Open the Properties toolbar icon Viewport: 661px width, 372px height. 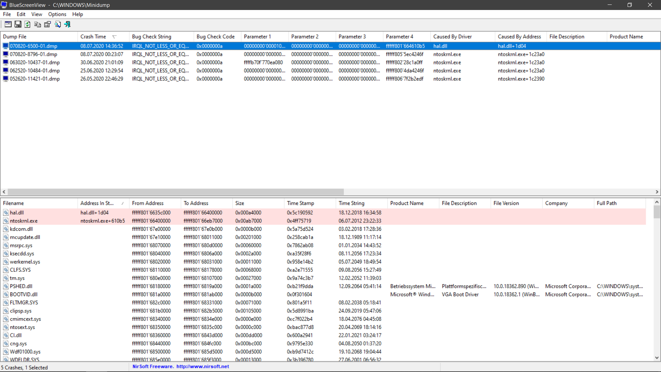(48, 24)
